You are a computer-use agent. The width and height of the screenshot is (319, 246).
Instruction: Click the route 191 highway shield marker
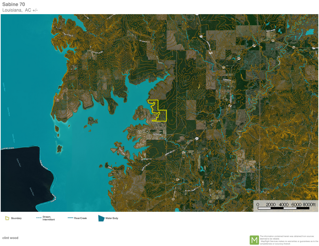coord(196,139)
